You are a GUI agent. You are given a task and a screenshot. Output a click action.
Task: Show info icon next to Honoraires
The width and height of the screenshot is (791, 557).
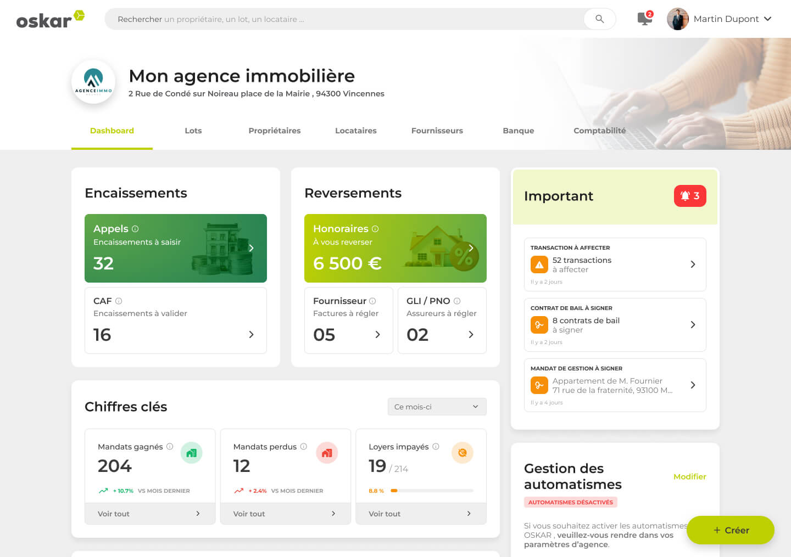pos(375,229)
